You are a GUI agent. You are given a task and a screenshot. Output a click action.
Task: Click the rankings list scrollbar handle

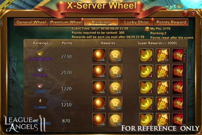point(184,57)
